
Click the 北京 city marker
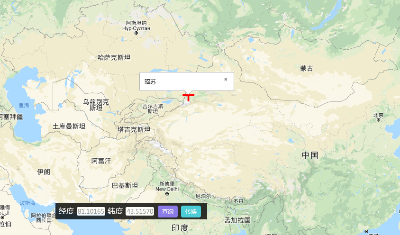coord(378,120)
